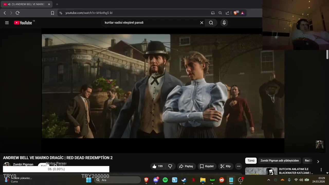Image resolution: width=329 pixels, height=185 pixels.
Task: Click the video title ANDREW BELL VE MARKO DRAGİC
Action: pyautogui.click(x=58, y=158)
